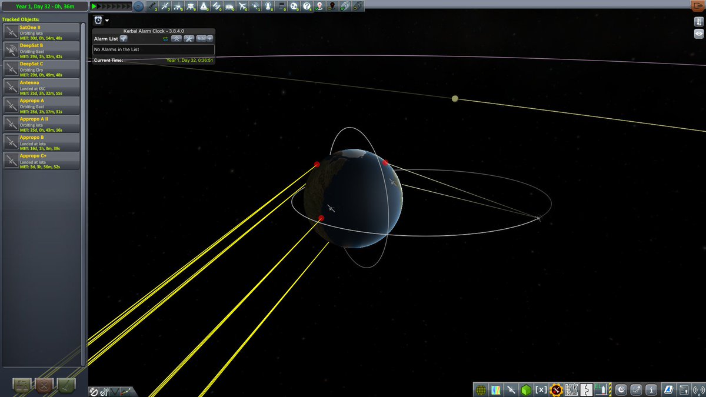Expand the chevron in the bottom-left overlay bar

[x=115, y=391]
